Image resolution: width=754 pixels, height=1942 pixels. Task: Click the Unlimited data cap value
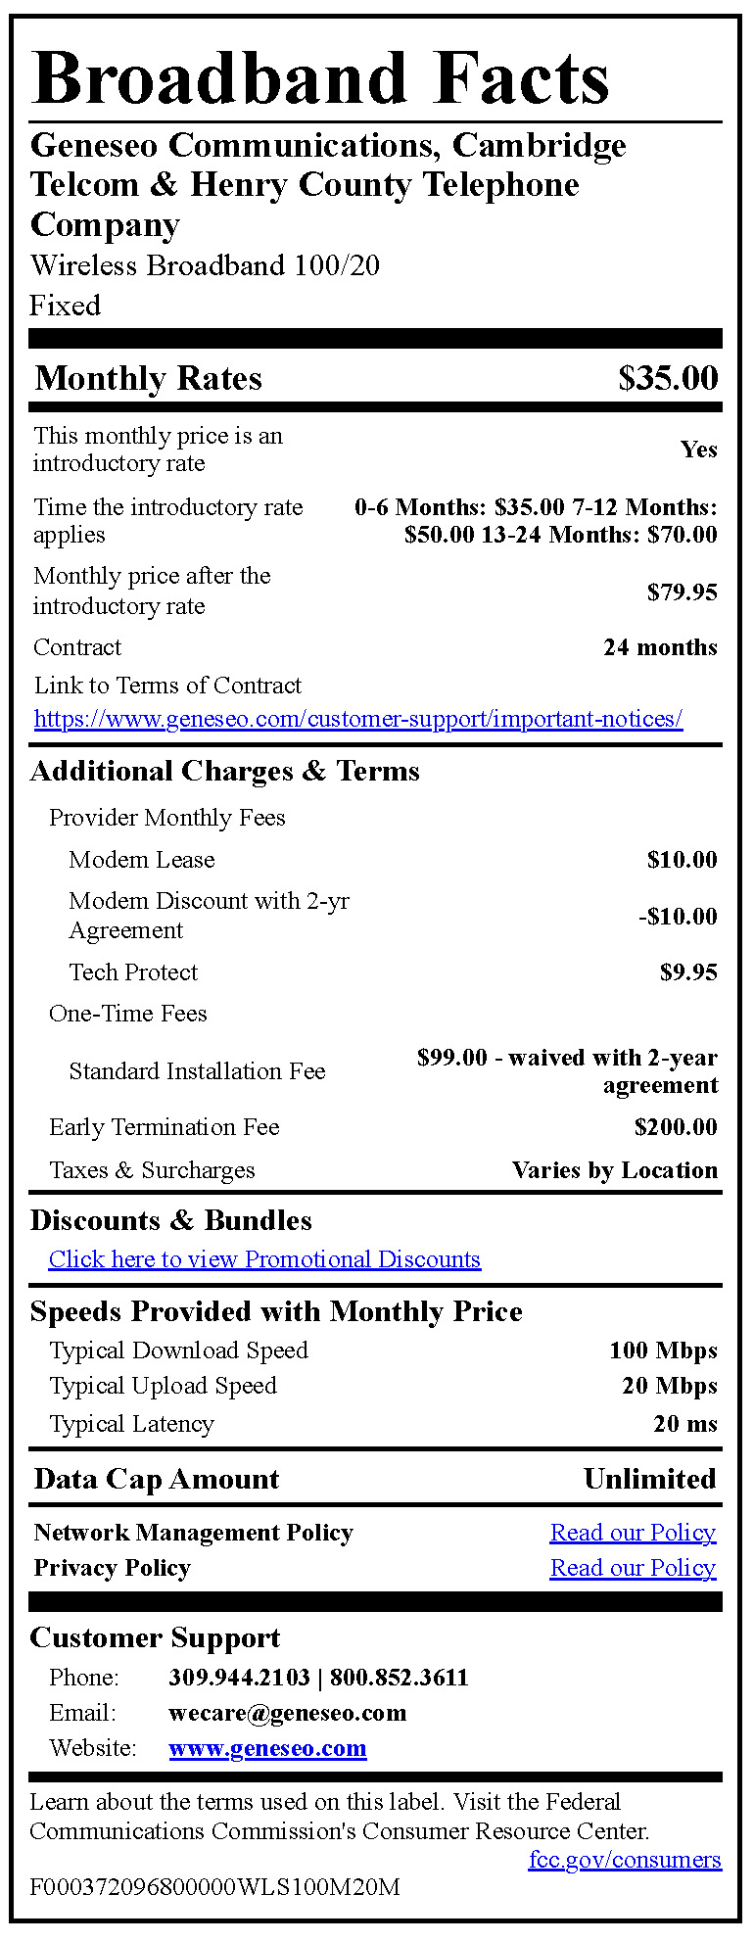click(x=649, y=1479)
